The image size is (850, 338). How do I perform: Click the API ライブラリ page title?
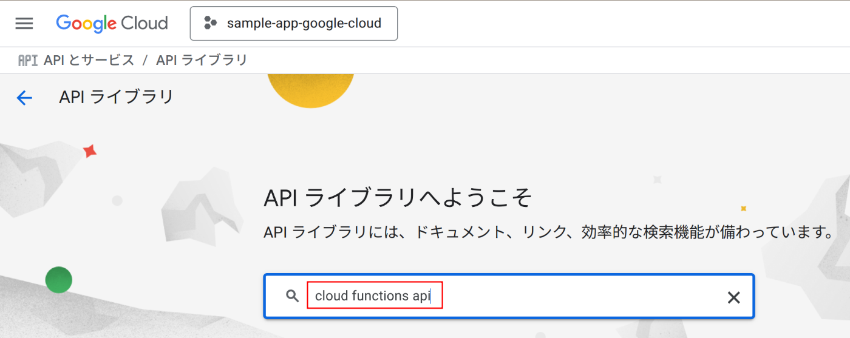pos(117,97)
